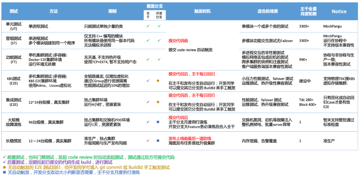Click the 适合的场景 column header
The image size is (360, 176).
[268, 11]
